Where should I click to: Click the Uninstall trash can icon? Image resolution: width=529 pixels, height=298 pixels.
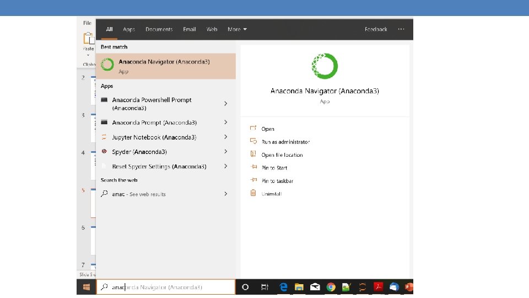(x=253, y=193)
